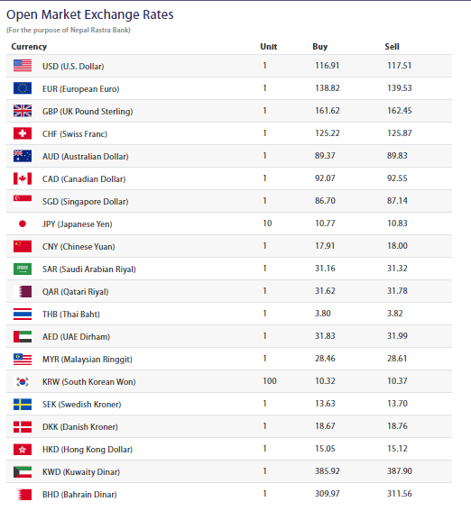The image size is (471, 511).
Task: Select the Canadian flag icon
Action: pyautogui.click(x=23, y=178)
